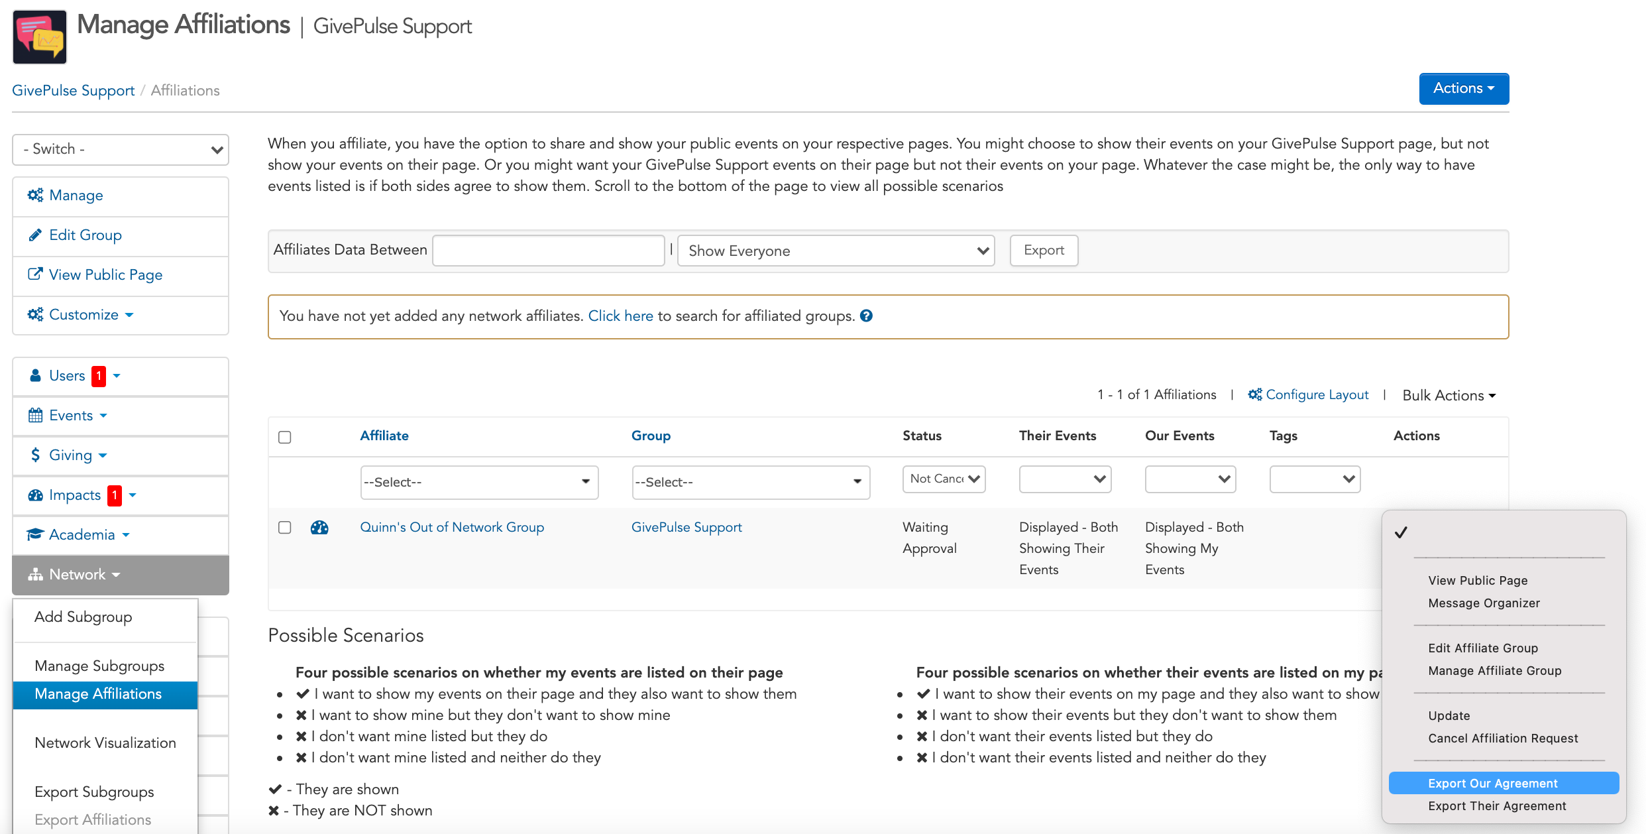This screenshot has height=834, width=1646.
Task: Open the Tags filter dropdown
Action: tap(1315, 479)
